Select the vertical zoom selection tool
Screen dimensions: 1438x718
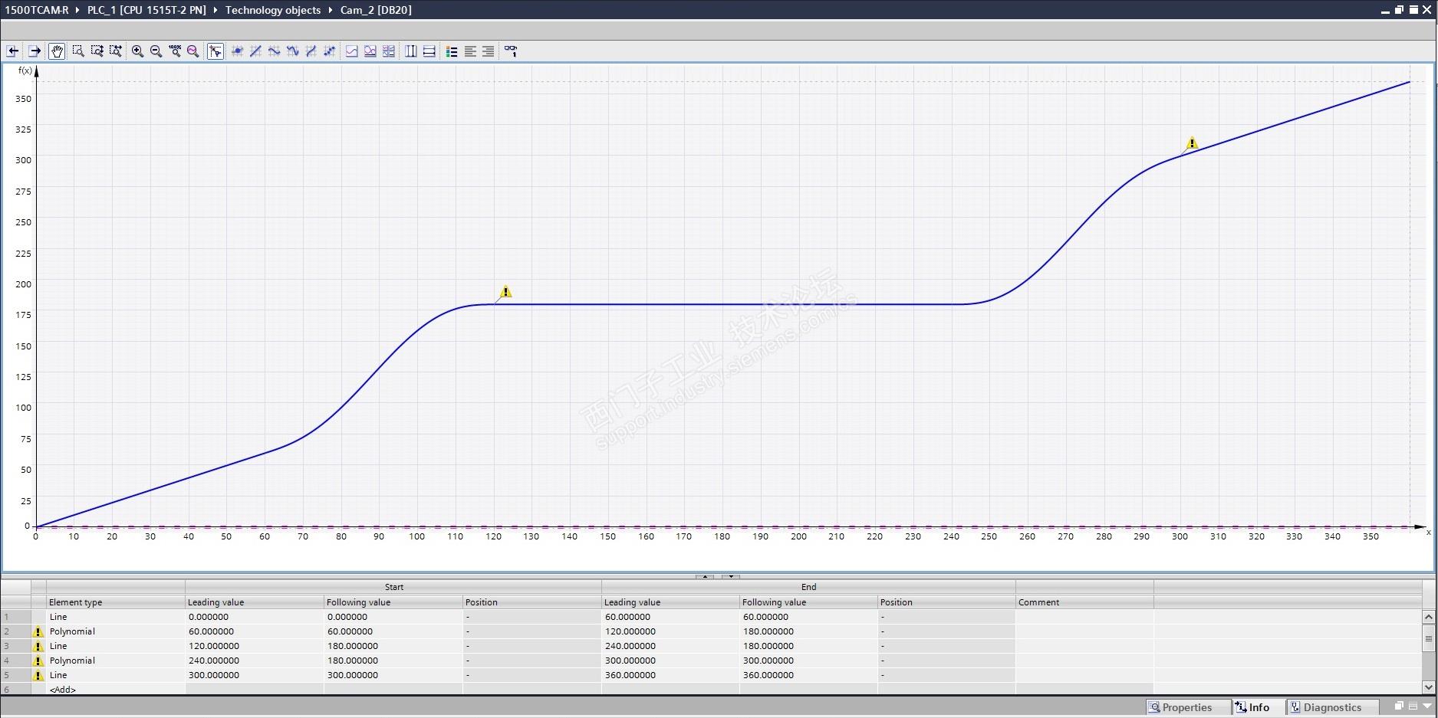(x=97, y=51)
